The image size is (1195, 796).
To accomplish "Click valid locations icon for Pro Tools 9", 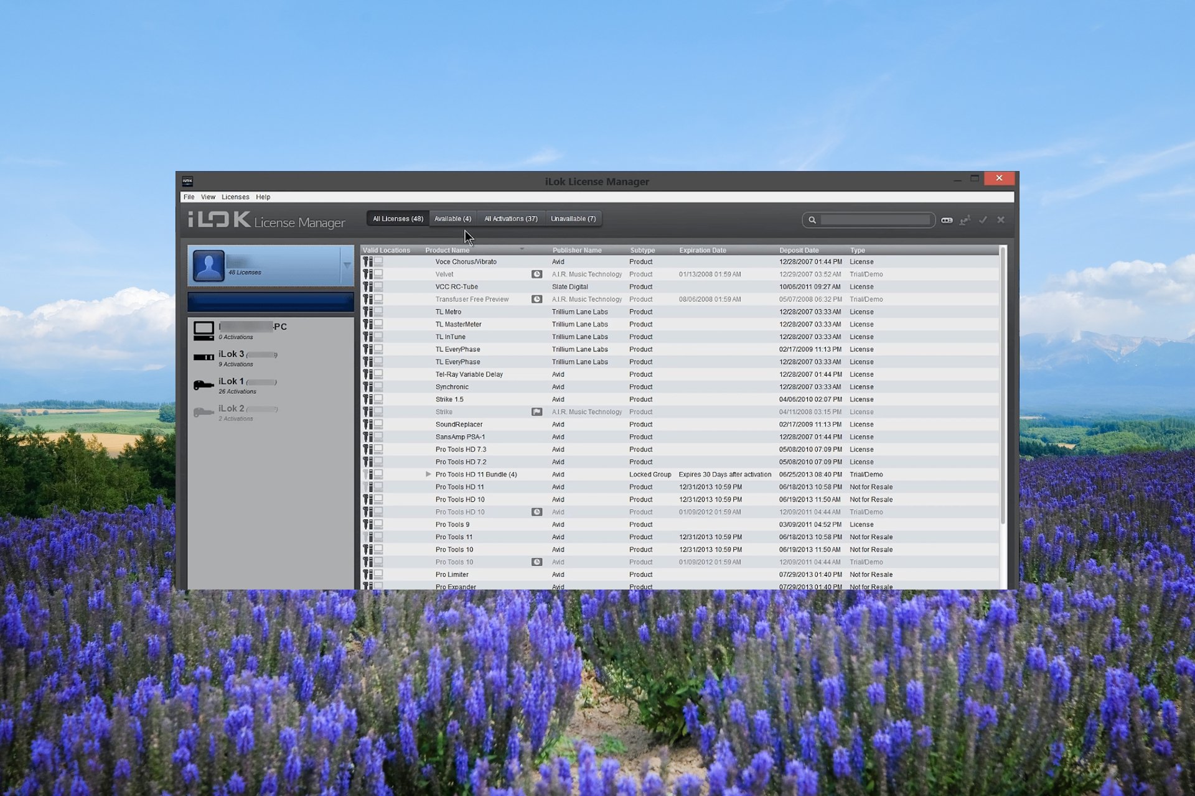I will pos(373,524).
